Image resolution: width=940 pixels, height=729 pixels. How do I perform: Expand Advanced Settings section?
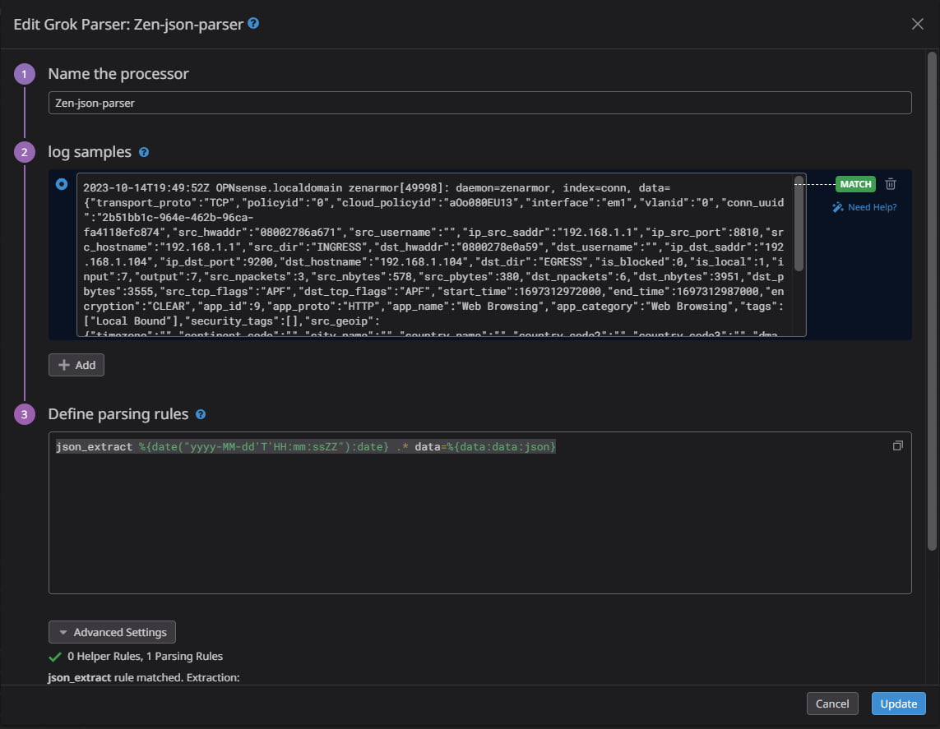[x=112, y=632]
